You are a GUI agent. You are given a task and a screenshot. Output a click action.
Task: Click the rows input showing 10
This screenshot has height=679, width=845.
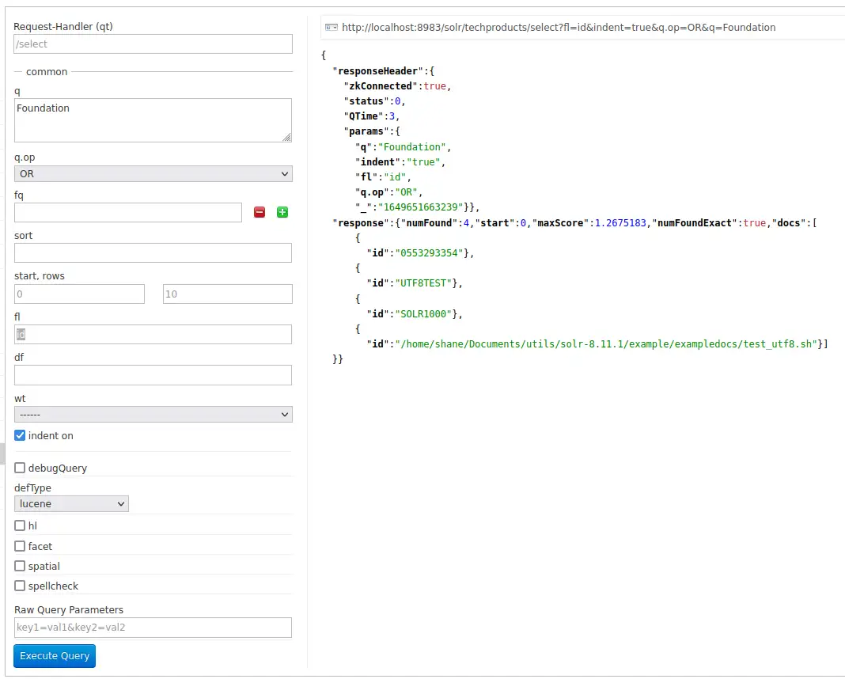coord(227,294)
